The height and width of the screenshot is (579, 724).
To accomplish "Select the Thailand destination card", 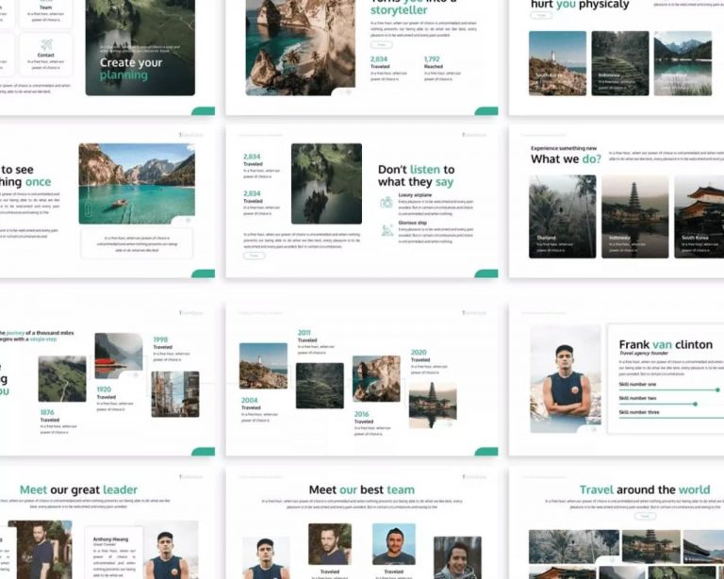I will coord(562,216).
